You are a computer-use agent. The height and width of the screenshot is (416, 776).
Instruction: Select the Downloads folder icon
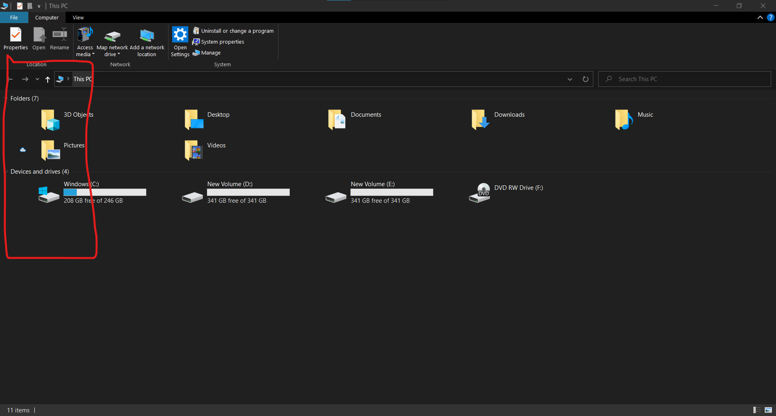481,120
